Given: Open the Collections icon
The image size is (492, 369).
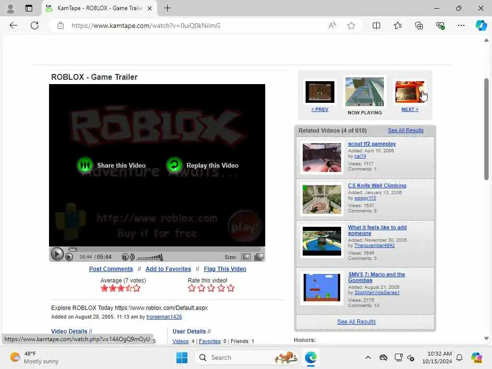Looking at the screenshot, I should [419, 25].
